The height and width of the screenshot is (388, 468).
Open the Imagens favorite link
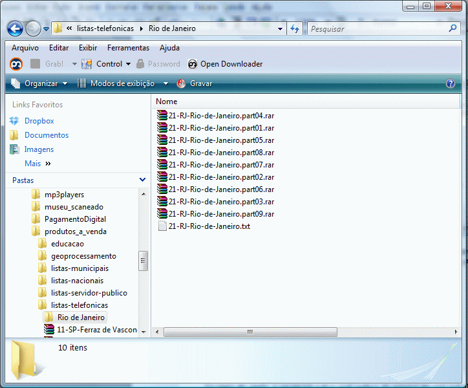(39, 149)
